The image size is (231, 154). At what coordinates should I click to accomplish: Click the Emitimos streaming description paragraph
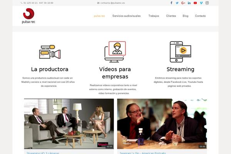(x=178, y=82)
